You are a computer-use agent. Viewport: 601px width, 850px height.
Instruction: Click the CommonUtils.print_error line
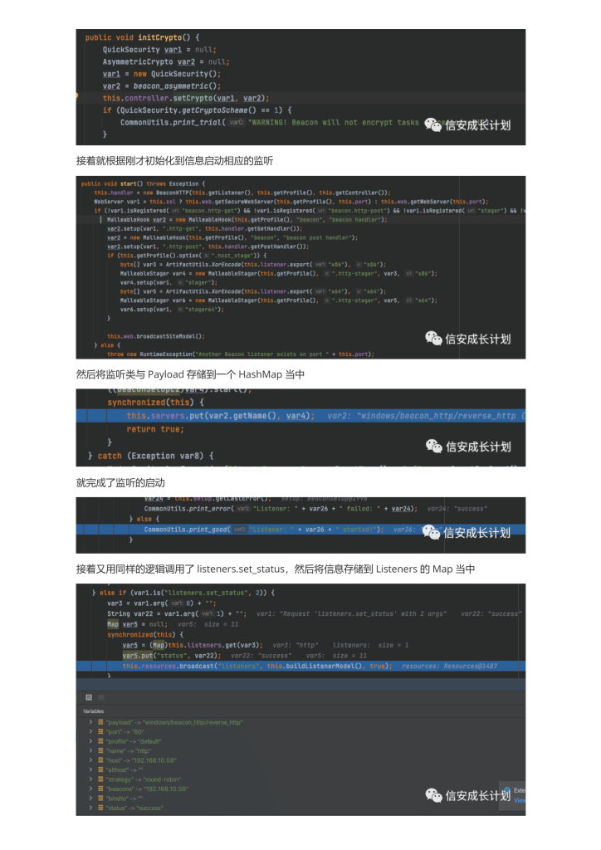coord(281,509)
